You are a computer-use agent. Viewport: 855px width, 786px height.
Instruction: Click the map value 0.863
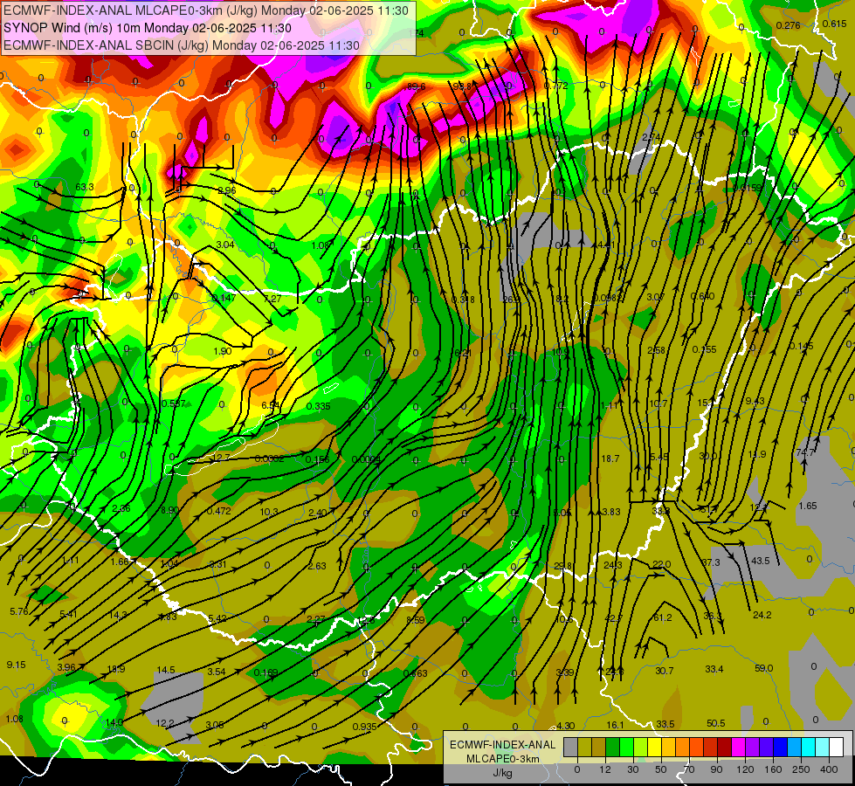click(x=416, y=673)
